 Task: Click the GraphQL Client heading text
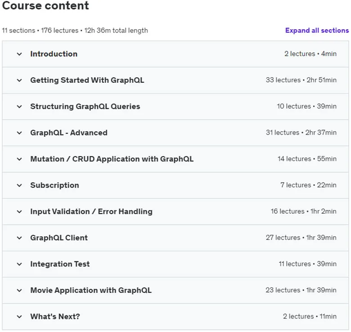tap(59, 238)
